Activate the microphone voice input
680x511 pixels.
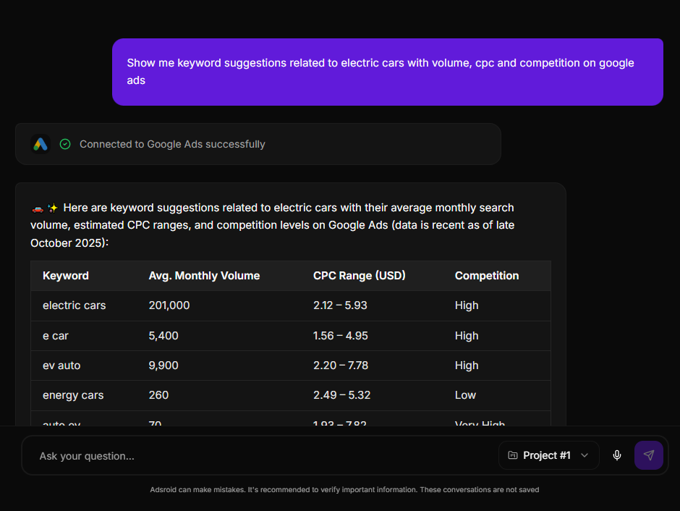point(617,455)
